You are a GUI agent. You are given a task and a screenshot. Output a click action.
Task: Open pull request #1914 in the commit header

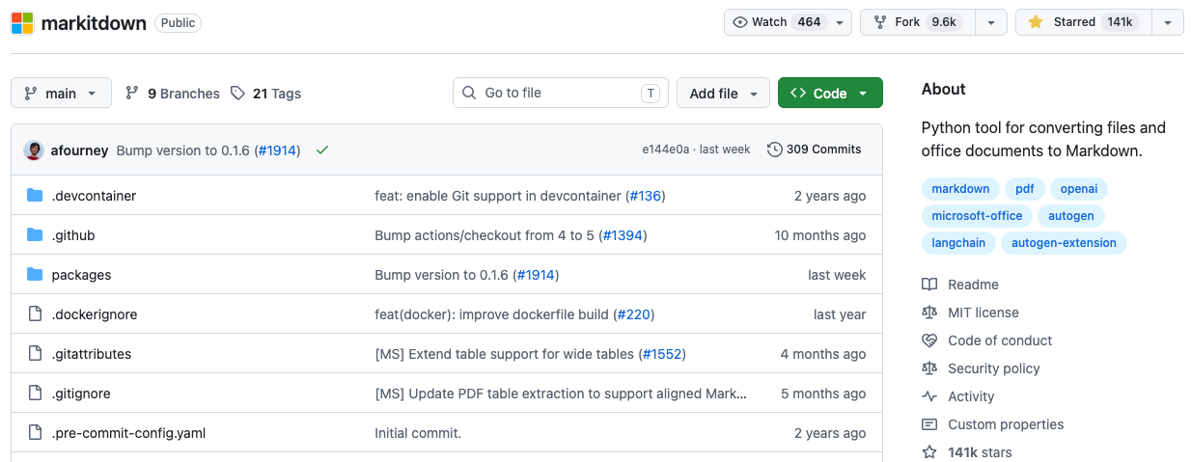[x=278, y=150]
